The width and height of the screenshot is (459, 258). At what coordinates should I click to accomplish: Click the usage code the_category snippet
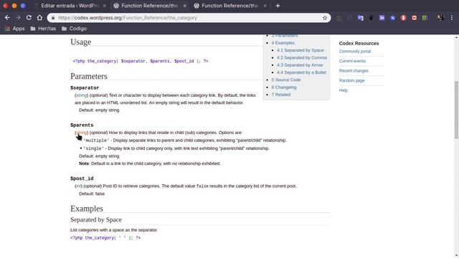(x=141, y=61)
